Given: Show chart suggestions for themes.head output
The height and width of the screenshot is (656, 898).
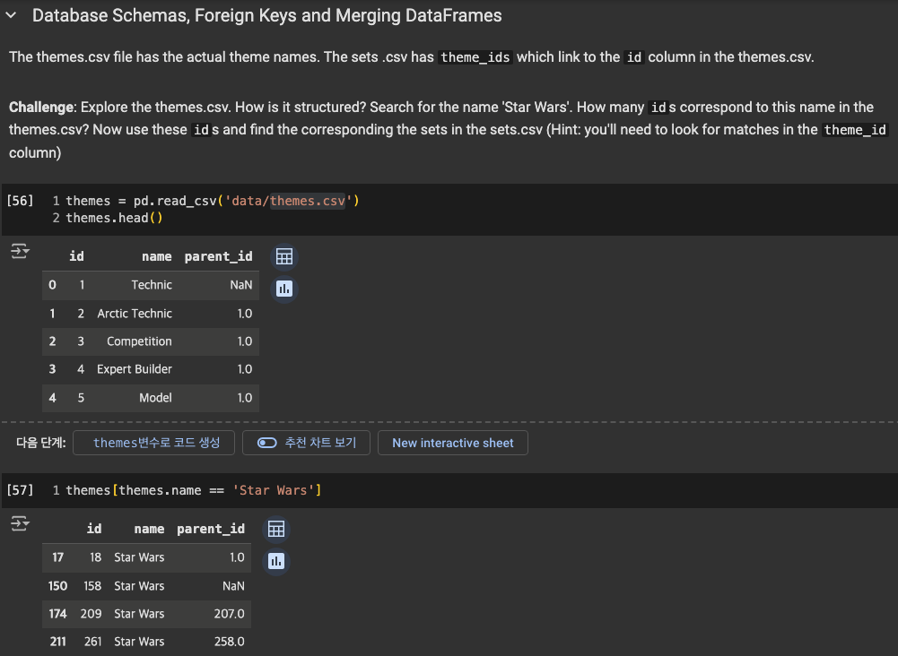Looking at the screenshot, I should point(284,289).
